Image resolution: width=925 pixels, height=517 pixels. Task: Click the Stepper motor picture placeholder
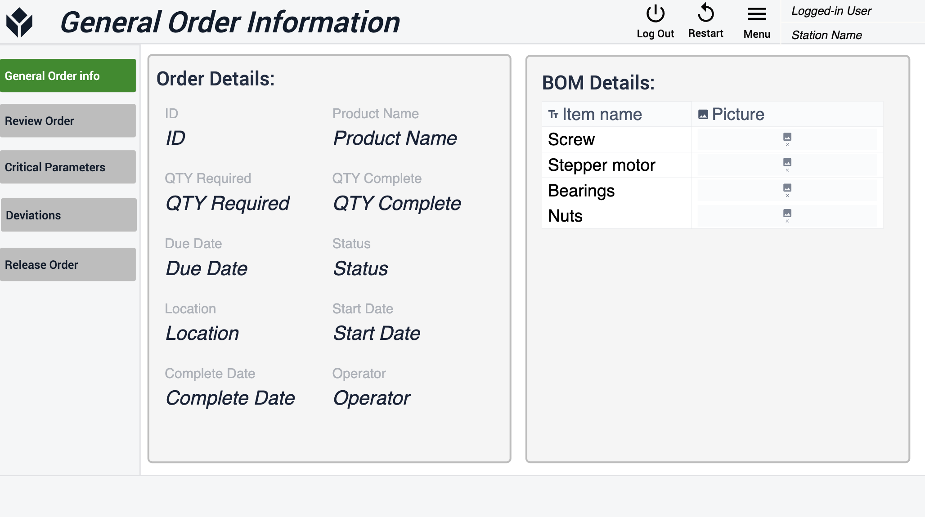click(787, 165)
